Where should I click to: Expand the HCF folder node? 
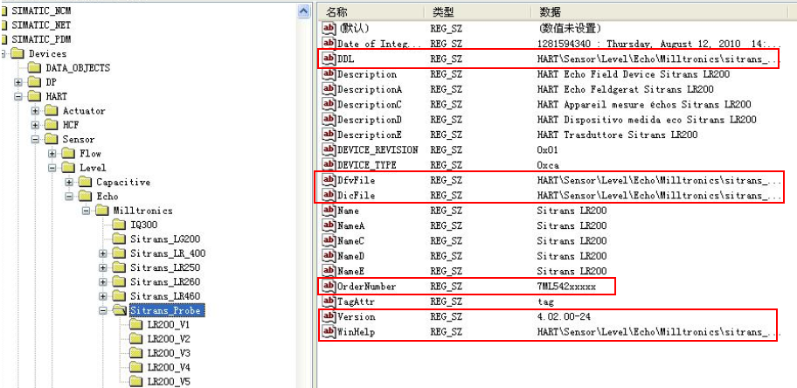tap(35, 125)
